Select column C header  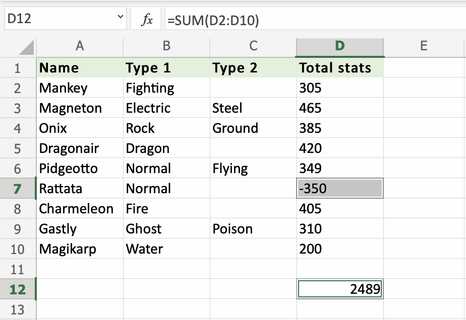pyautogui.click(x=253, y=47)
